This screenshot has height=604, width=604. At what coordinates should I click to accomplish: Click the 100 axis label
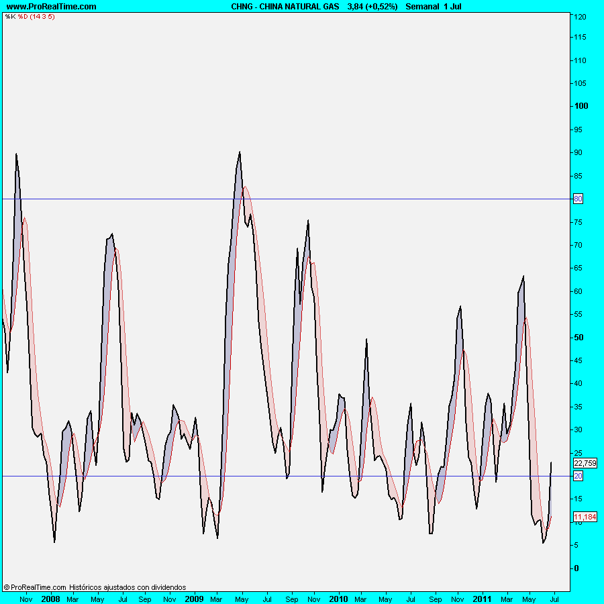pyautogui.click(x=581, y=106)
